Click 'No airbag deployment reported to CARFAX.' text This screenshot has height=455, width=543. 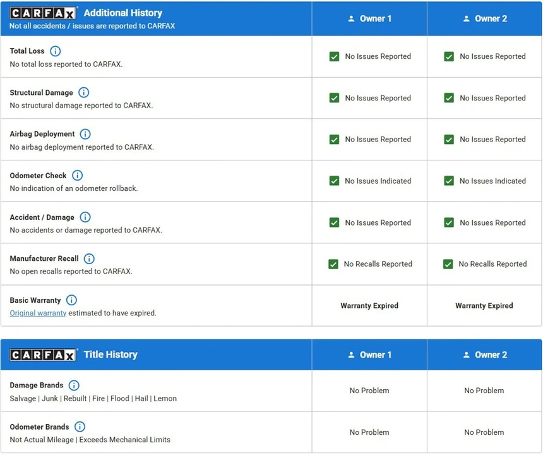[81, 147]
